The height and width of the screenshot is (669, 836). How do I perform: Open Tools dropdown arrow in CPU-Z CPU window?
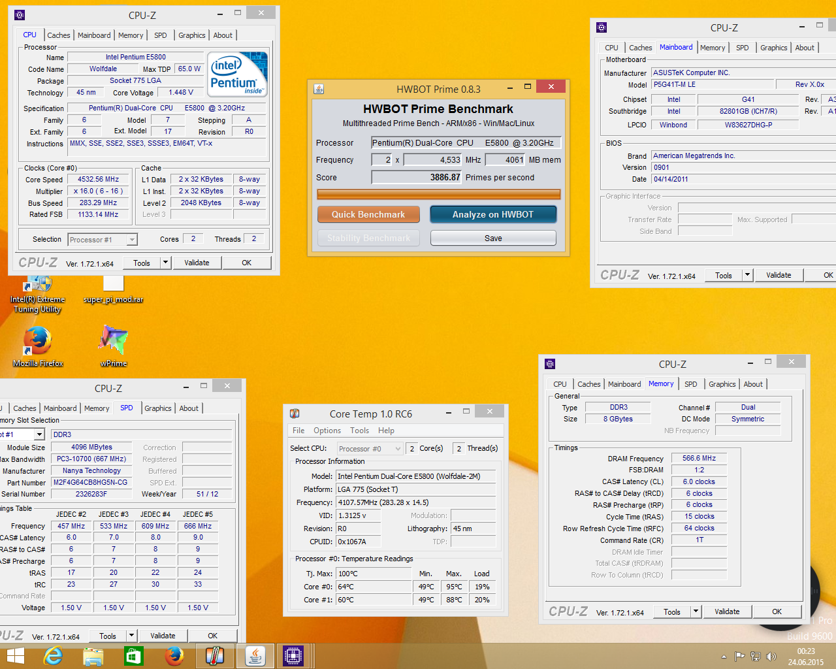tap(165, 263)
